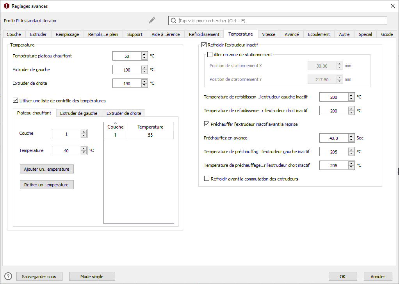Open help via question mark icon

pos(8,276)
